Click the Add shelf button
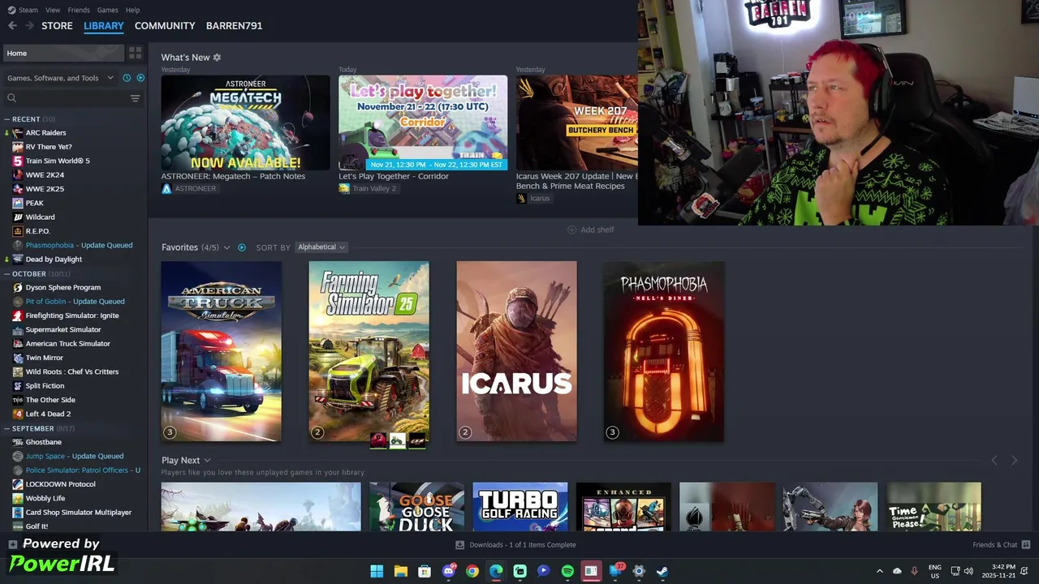The height and width of the screenshot is (584, 1039). [x=590, y=230]
